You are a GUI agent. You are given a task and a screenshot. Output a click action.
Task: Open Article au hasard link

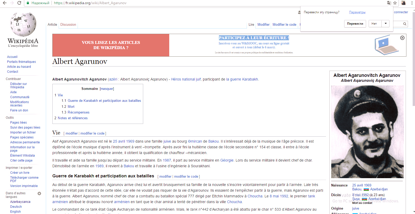coord(19,67)
